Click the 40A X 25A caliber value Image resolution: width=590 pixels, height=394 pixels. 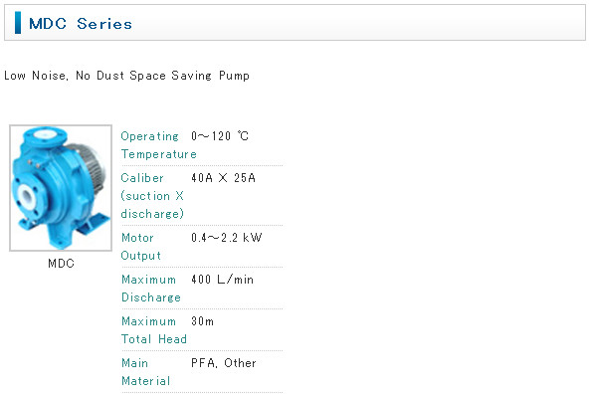tap(223, 178)
